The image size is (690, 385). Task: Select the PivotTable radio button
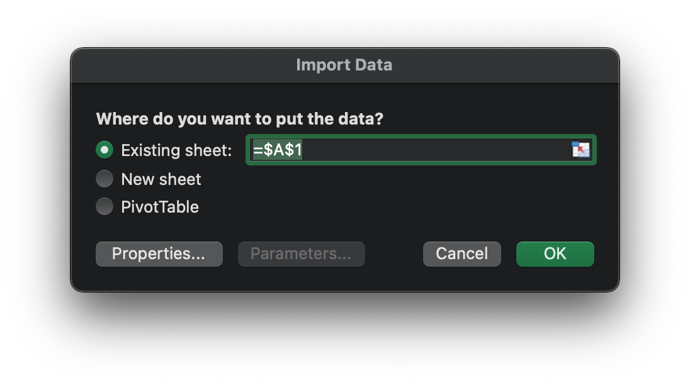105,206
